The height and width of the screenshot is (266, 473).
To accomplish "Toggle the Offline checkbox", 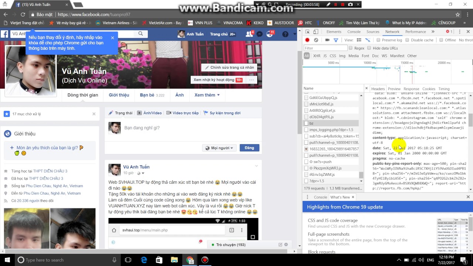I will [x=441, y=40].
